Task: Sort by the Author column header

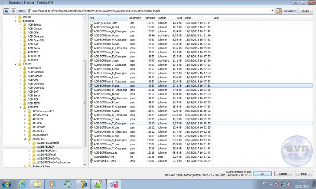Action: point(164,18)
